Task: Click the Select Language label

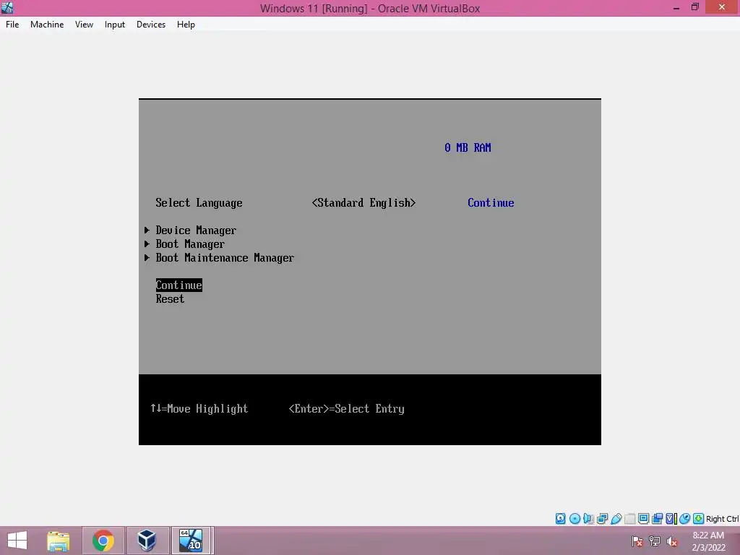Action: click(199, 203)
